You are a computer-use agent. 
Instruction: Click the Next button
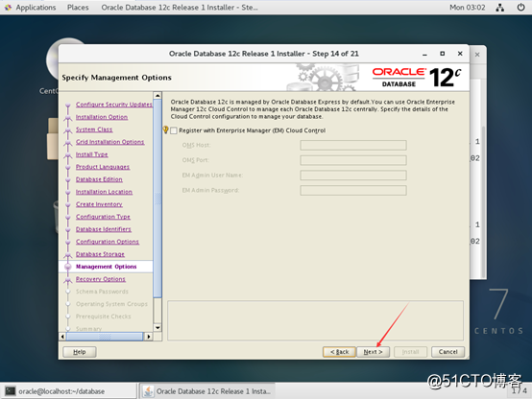tap(373, 352)
